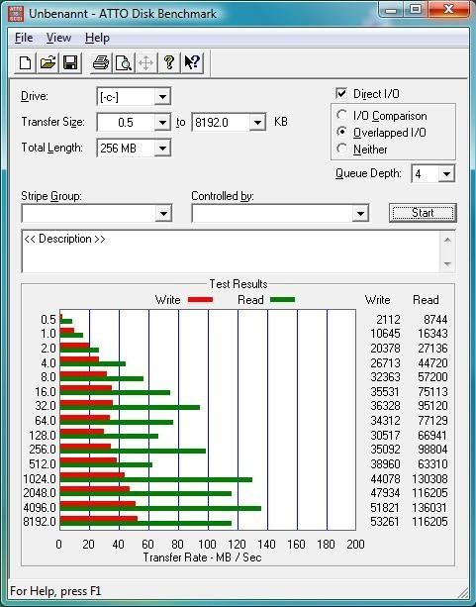Click the Print Preview magnifier icon

tap(124, 62)
